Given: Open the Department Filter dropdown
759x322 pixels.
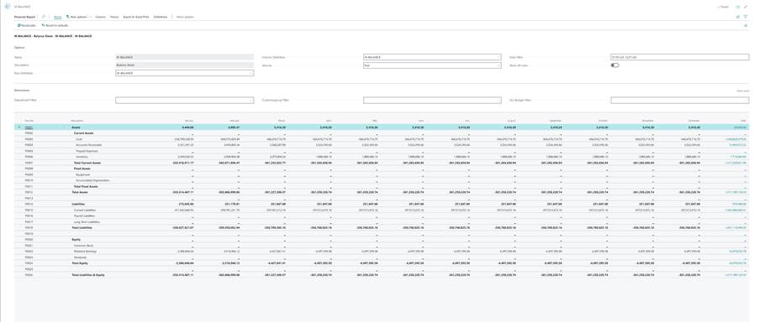Looking at the screenshot, I should (250, 101).
